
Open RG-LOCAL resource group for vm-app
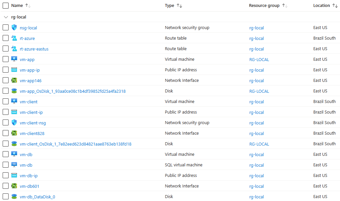(259, 59)
